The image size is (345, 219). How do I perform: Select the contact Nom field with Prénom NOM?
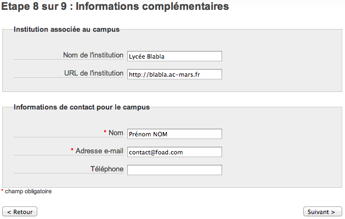point(174,134)
